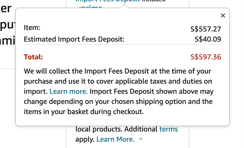Open Learn more link inside popover
The height and width of the screenshot is (148, 244).
(x=69, y=91)
